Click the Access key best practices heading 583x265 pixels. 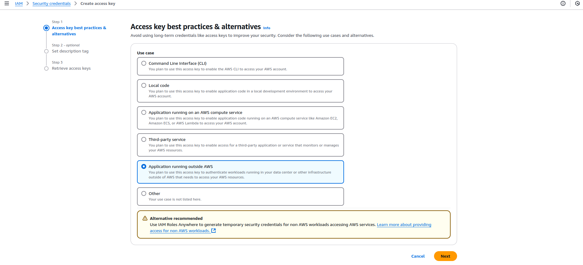(196, 27)
